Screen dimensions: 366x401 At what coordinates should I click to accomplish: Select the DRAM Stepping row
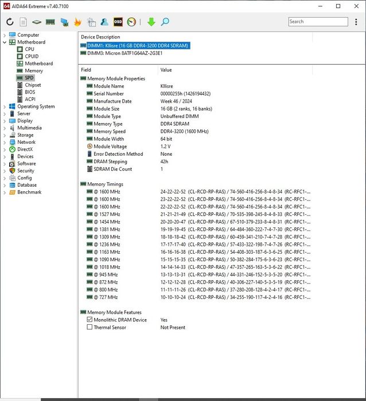pos(194,162)
